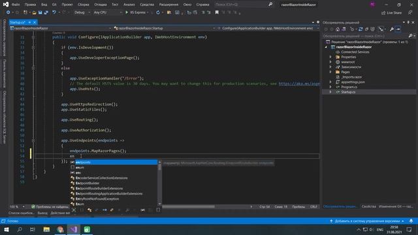Viewport: 418px width, 235px height.
Task: Expand the Properties folder in Solution Explorer
Action: (330, 57)
